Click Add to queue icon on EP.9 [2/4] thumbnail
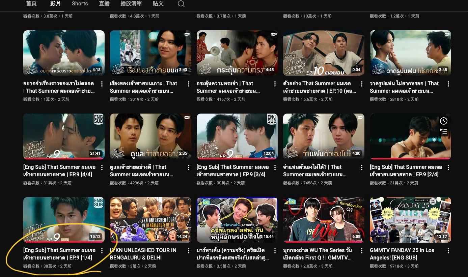 click(x=444, y=132)
